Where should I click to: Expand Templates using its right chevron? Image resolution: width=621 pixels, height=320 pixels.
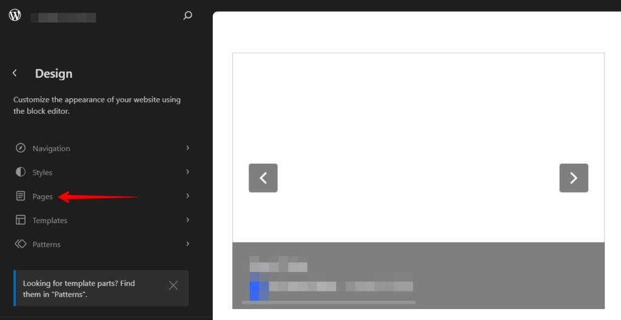click(x=187, y=220)
